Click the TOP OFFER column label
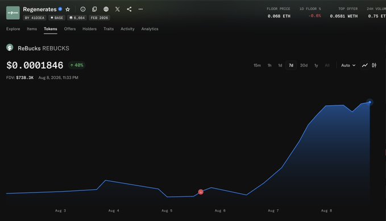 click(x=348, y=9)
